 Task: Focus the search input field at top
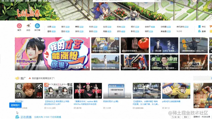click(124, 1)
